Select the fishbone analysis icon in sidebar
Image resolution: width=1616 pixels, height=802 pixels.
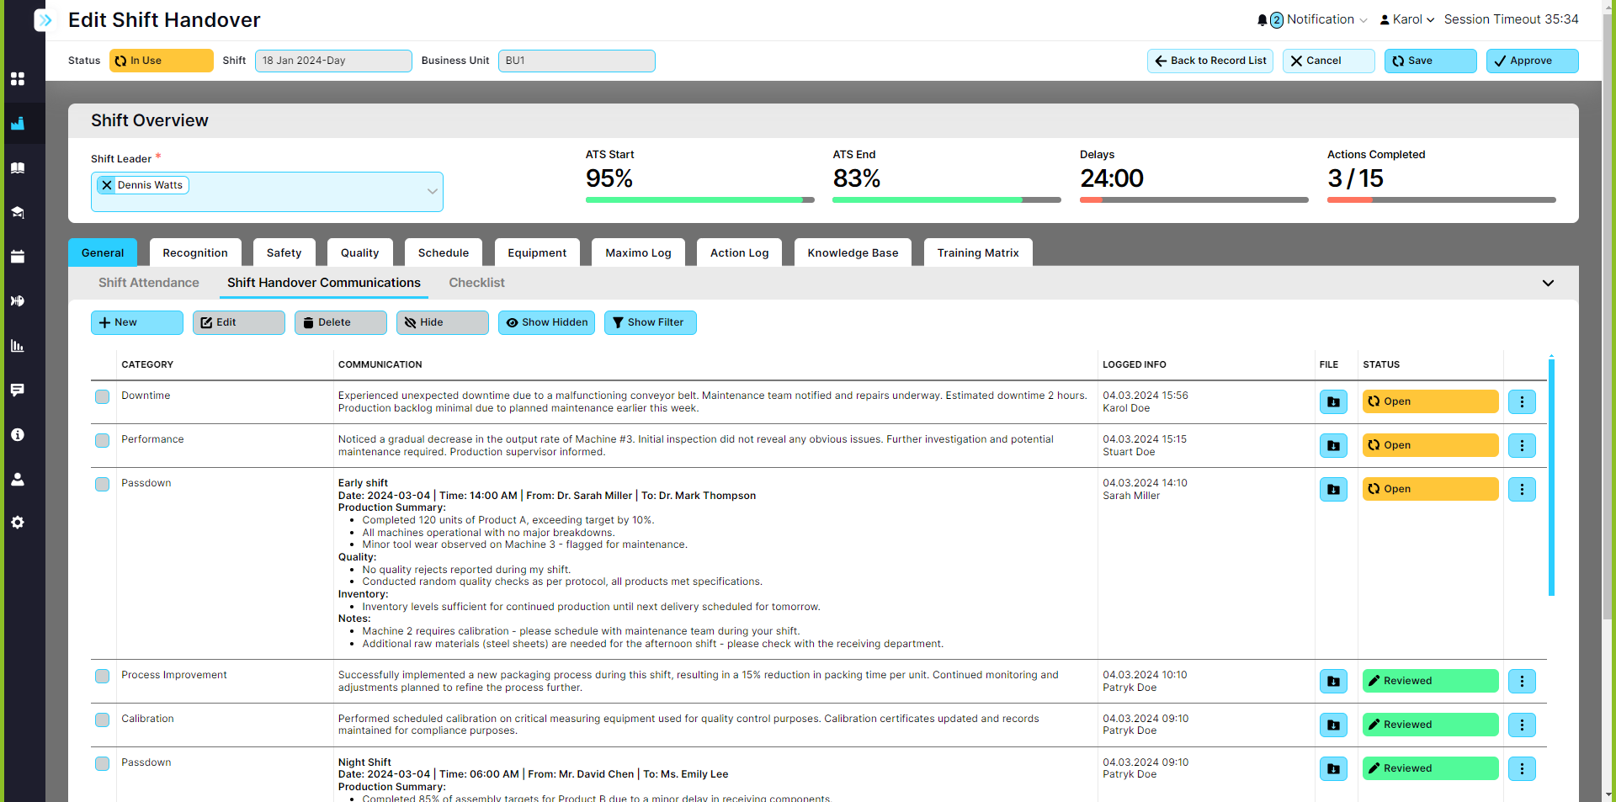[x=17, y=301]
